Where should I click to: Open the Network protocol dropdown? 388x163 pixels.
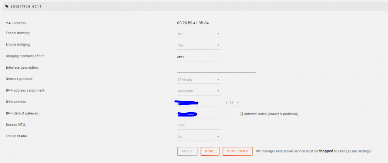tap(199, 80)
